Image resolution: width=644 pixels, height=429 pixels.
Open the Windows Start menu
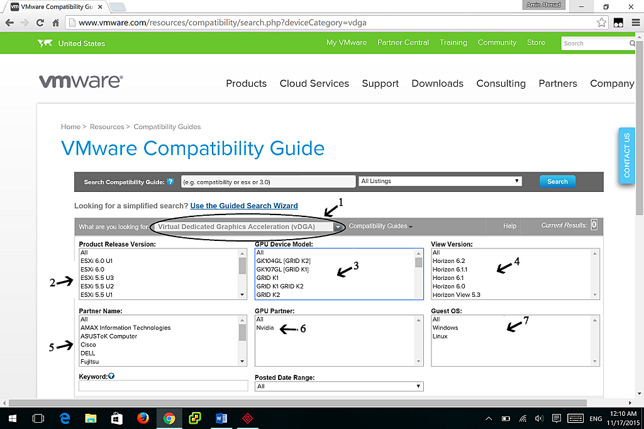13,418
